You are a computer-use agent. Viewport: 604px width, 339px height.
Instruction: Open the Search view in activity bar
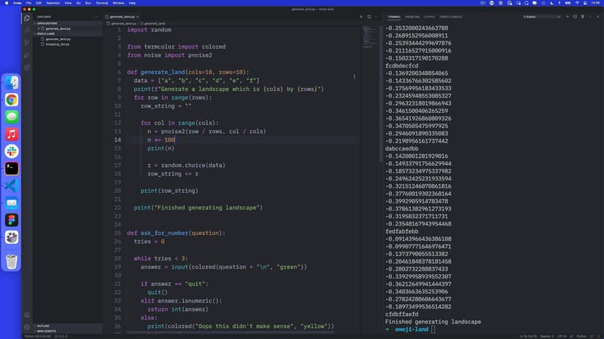tap(27, 30)
